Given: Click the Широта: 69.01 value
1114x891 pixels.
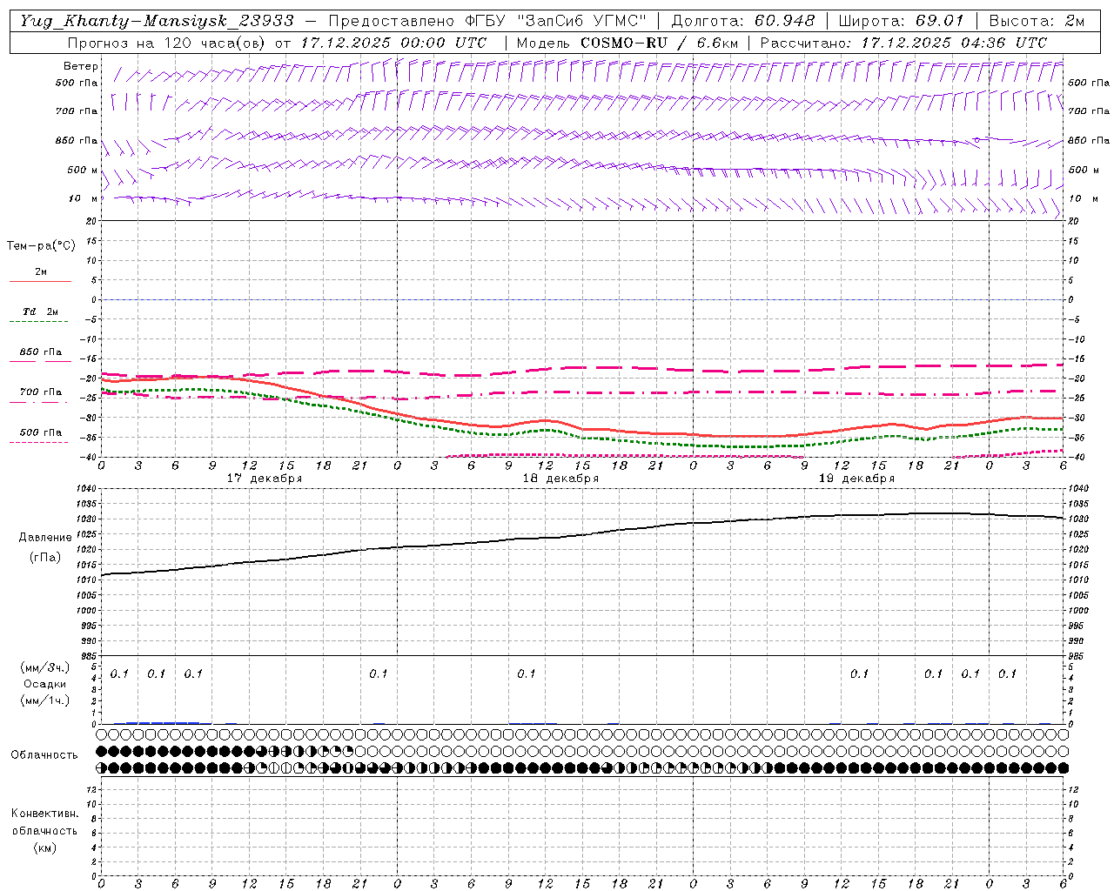Looking at the screenshot, I should click(x=902, y=21).
